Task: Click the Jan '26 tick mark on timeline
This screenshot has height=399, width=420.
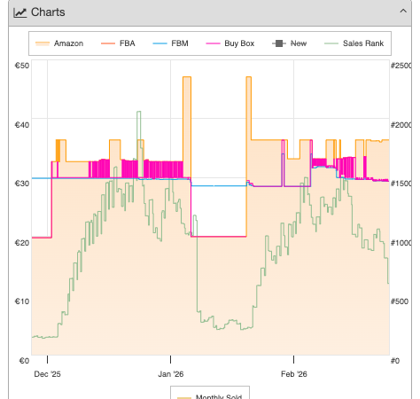Action: (x=170, y=359)
